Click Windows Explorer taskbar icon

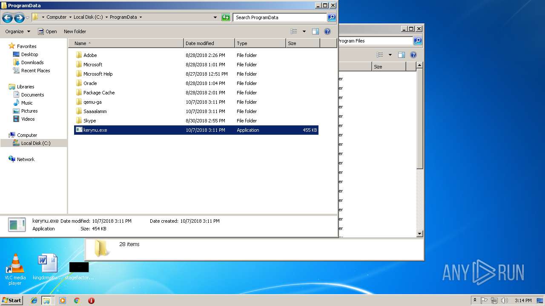coord(46,300)
